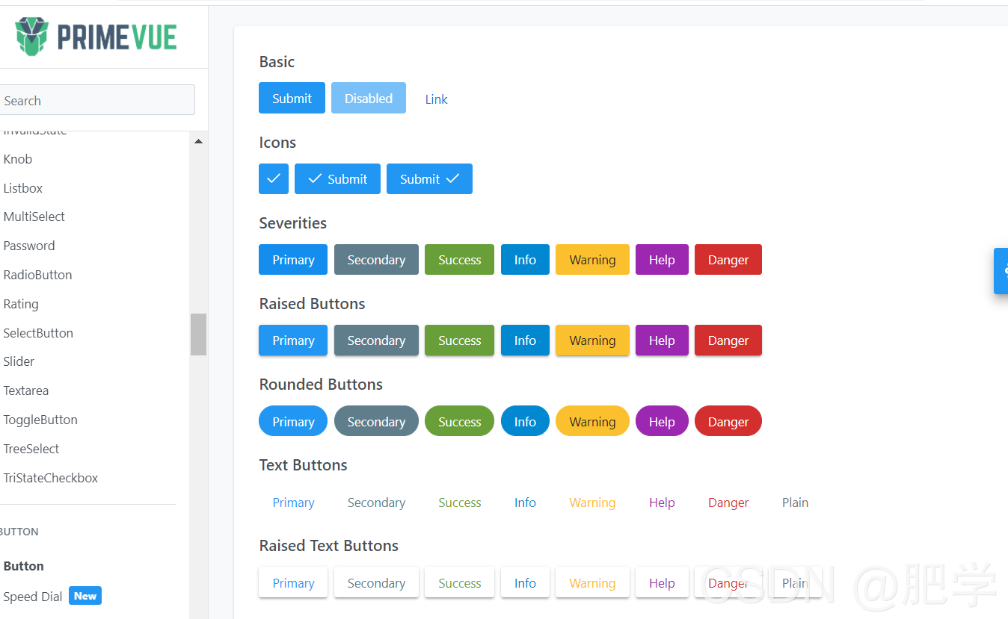1008x619 pixels.
Task: Navigate to the Slider page
Action: [x=19, y=361]
